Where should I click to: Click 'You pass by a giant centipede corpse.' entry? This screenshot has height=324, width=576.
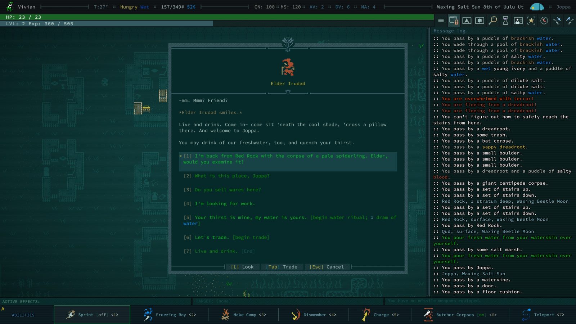[x=495, y=183]
